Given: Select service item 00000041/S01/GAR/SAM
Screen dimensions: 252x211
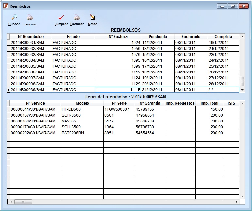Looking at the screenshot, I should [35, 109].
